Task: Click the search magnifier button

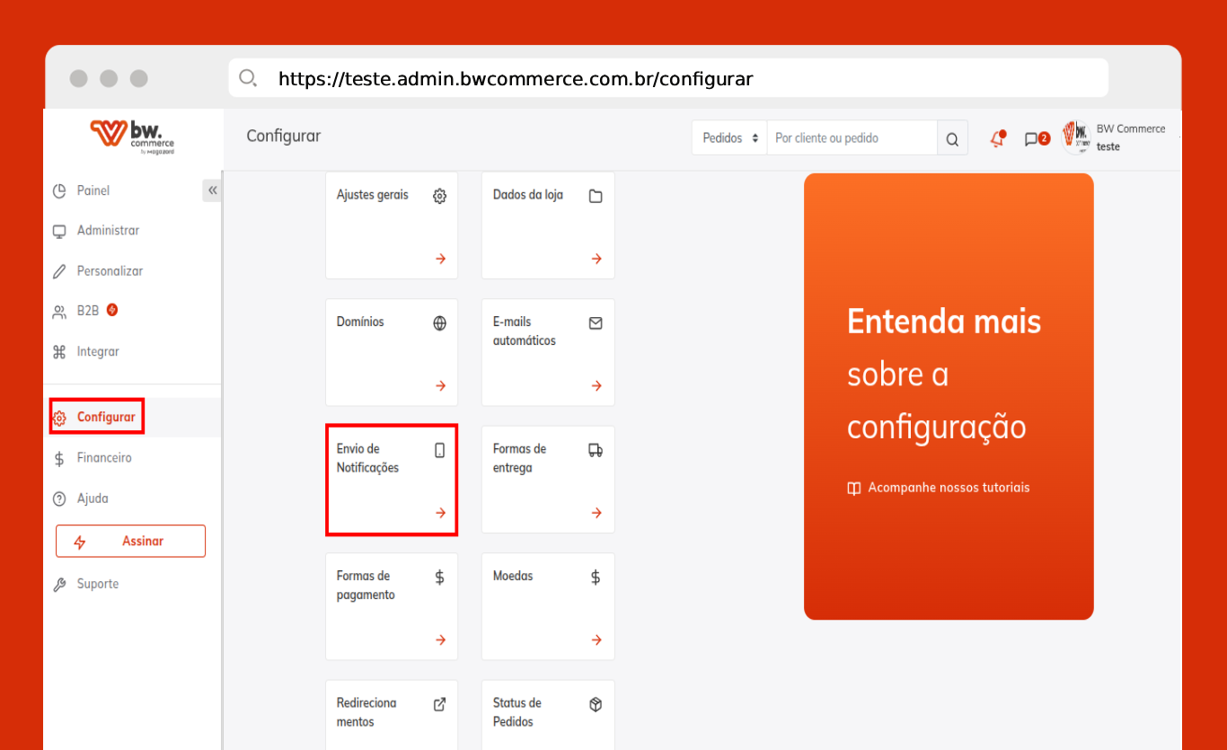Action: [952, 138]
